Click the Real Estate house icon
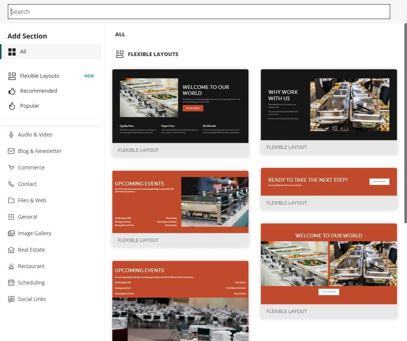 (x=11, y=250)
